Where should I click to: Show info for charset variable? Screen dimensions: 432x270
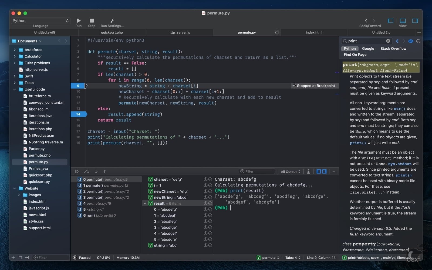[x=205, y=179]
